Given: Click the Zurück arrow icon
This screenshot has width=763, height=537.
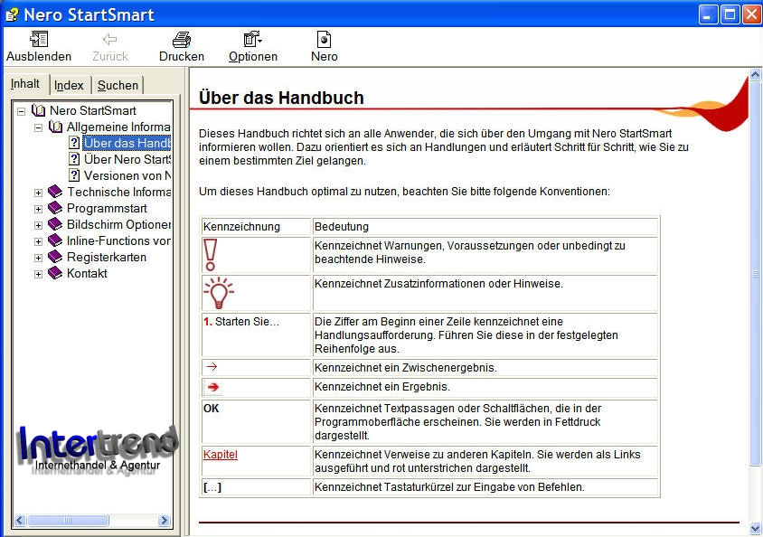Looking at the screenshot, I should coord(110,40).
